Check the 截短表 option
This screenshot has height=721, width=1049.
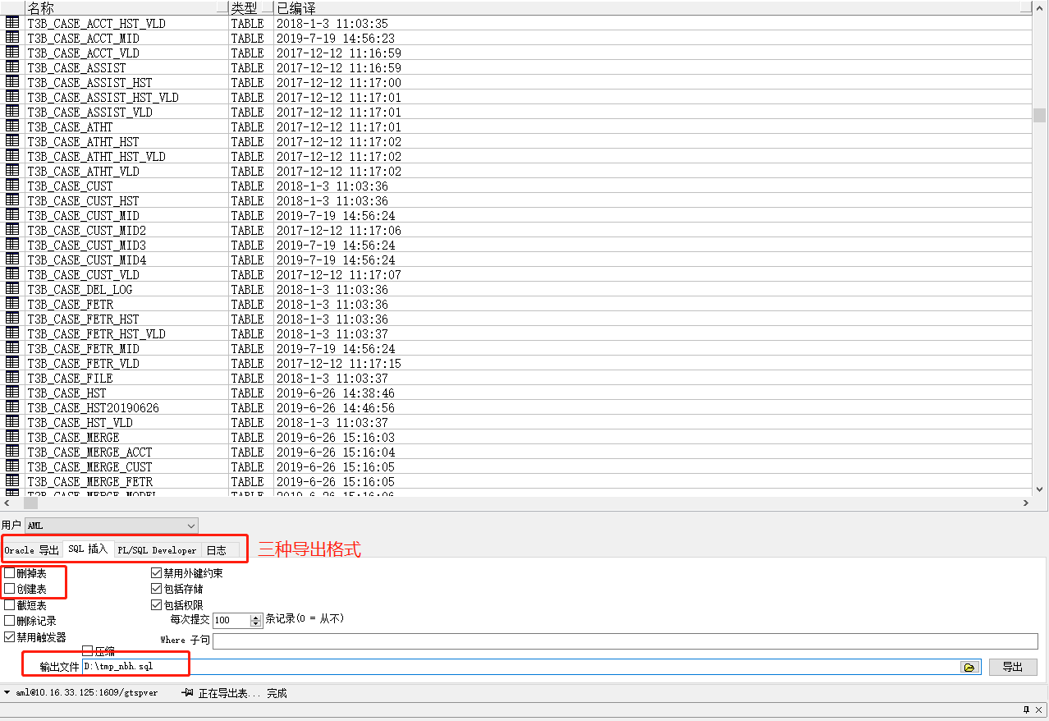7,605
